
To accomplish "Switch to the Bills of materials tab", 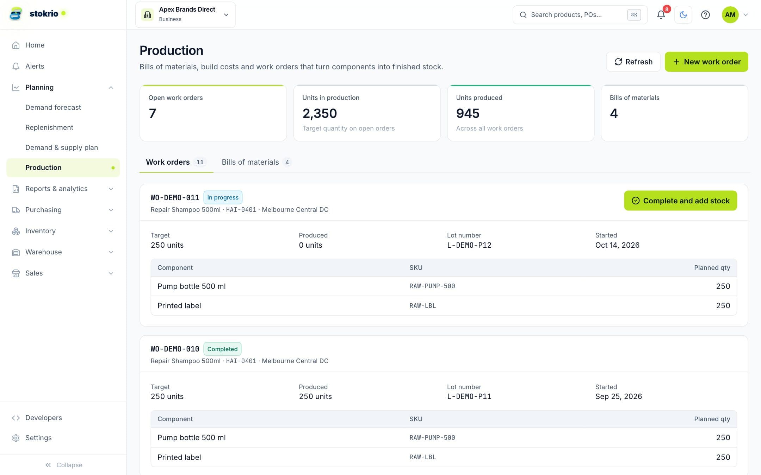I will pyautogui.click(x=256, y=162).
